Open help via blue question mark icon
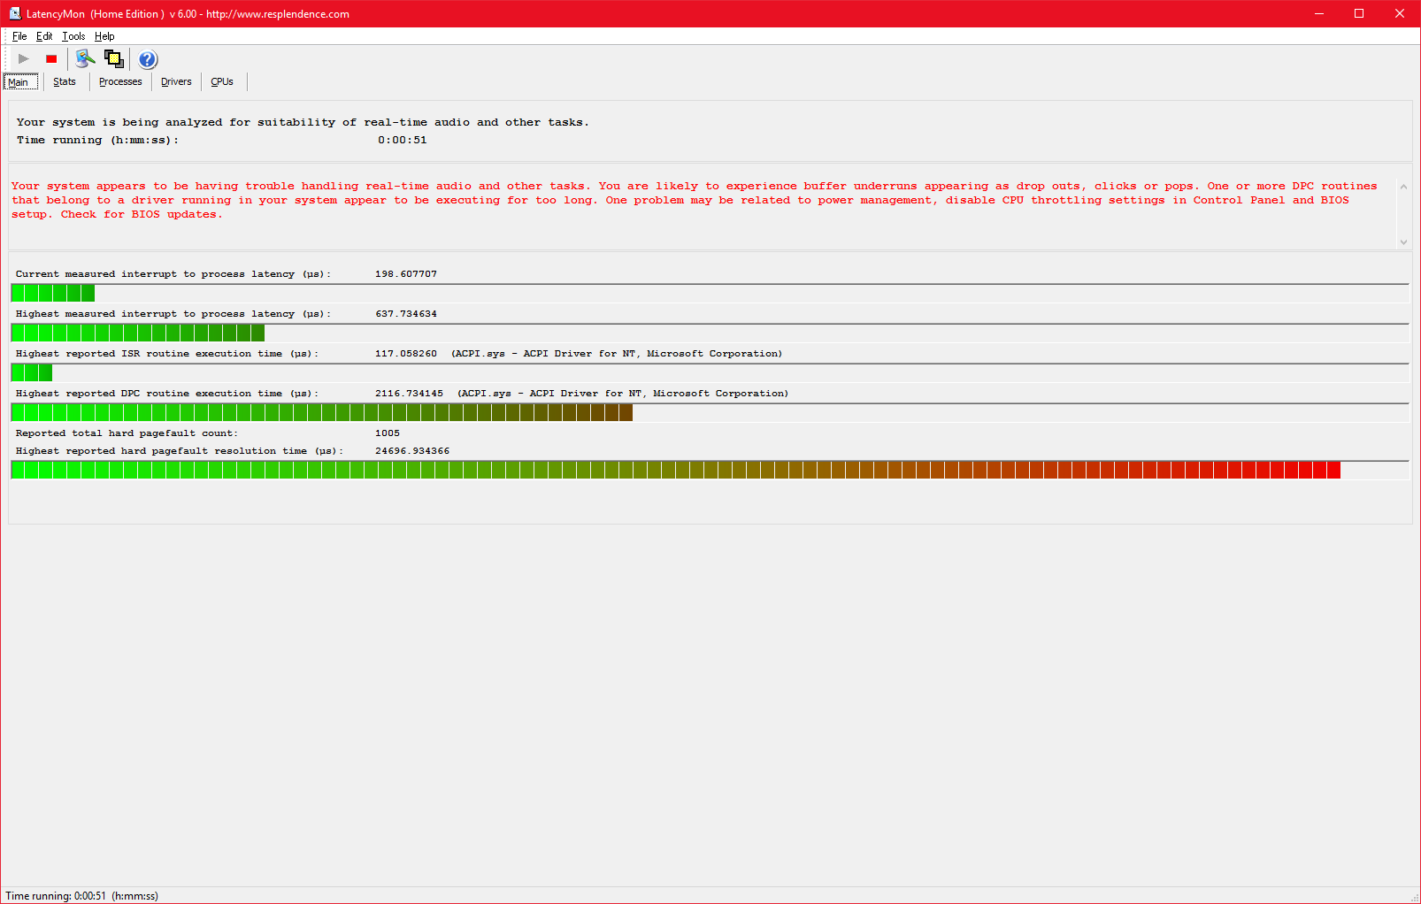 click(x=148, y=59)
